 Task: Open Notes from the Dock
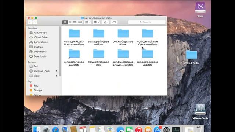[92, 129]
